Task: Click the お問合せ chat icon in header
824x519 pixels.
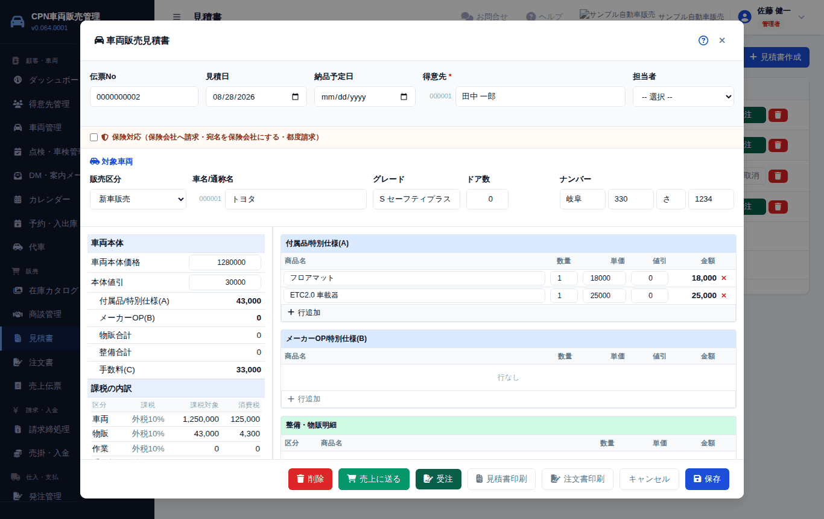Action: pos(467,17)
